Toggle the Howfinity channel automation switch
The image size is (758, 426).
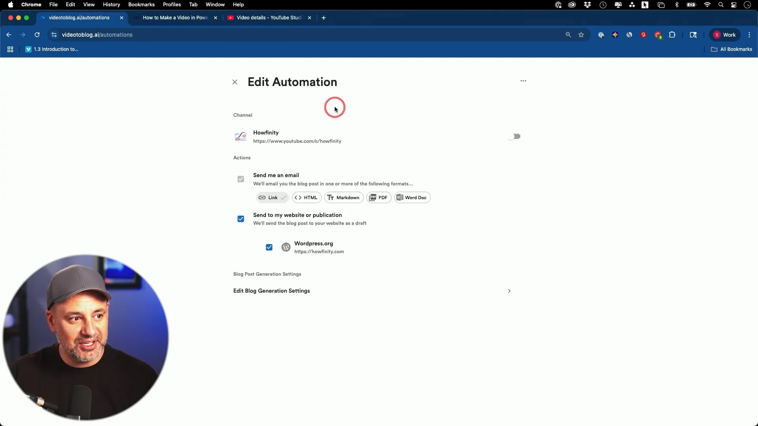click(514, 136)
